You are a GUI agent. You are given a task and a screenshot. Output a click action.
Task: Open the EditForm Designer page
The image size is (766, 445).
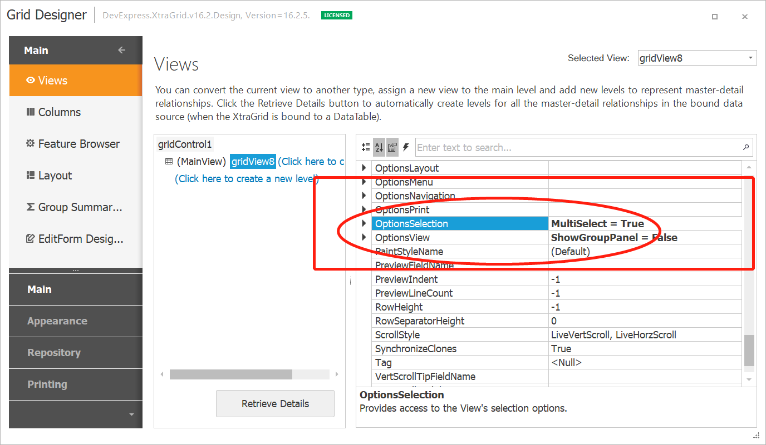tap(76, 239)
